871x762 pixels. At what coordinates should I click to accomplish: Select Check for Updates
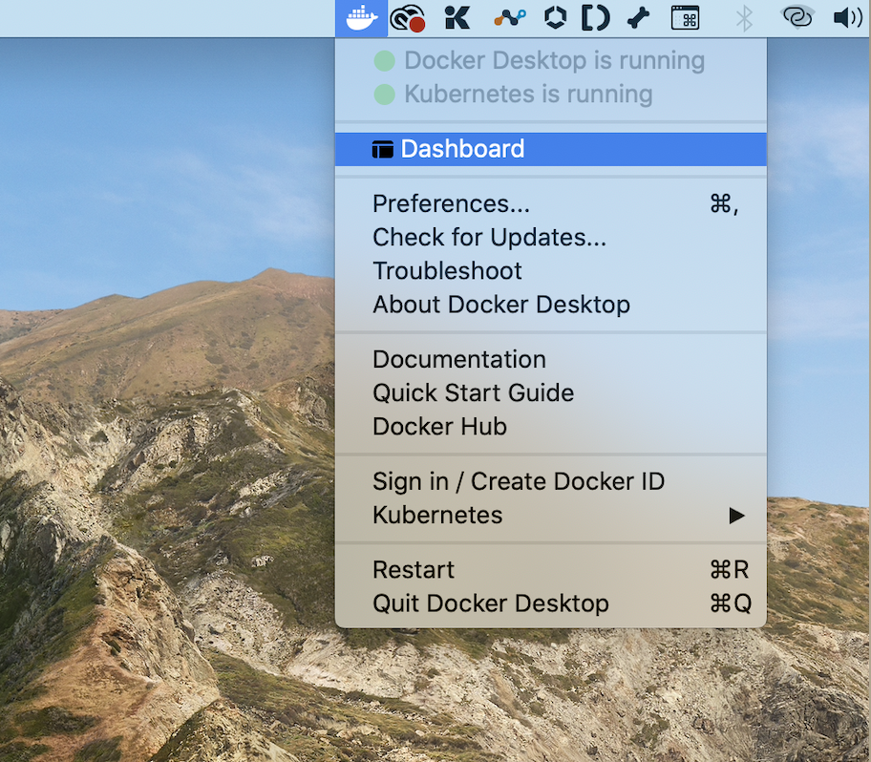[x=489, y=237]
